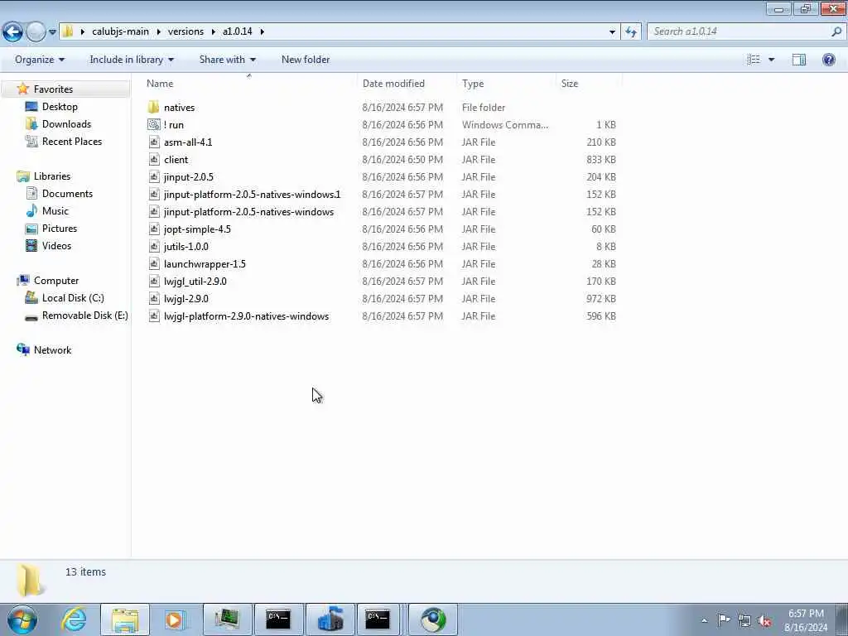
Task: Switch to first command prompt window
Action: 278,619
